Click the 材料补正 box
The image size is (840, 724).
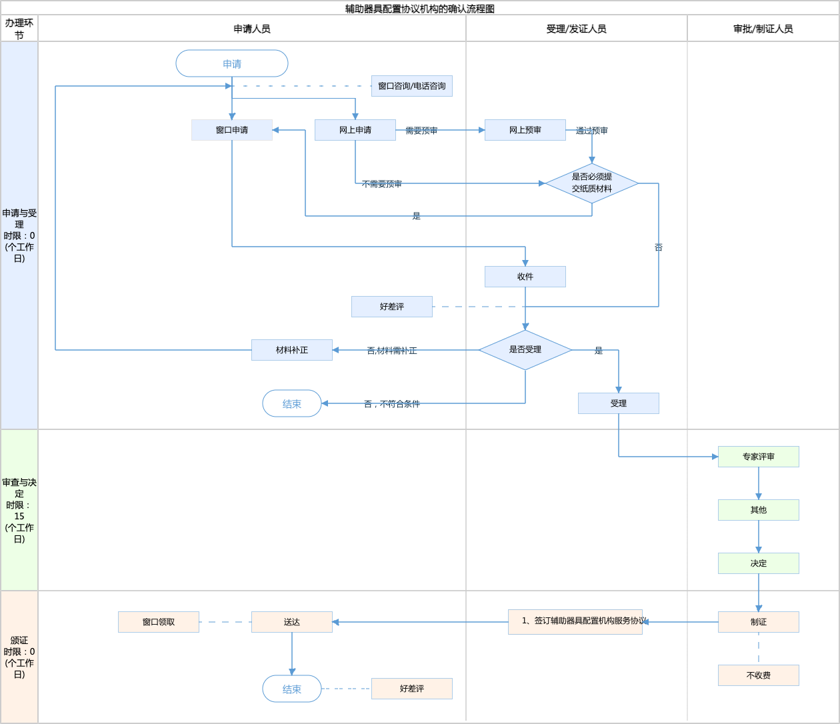pyautogui.click(x=291, y=350)
